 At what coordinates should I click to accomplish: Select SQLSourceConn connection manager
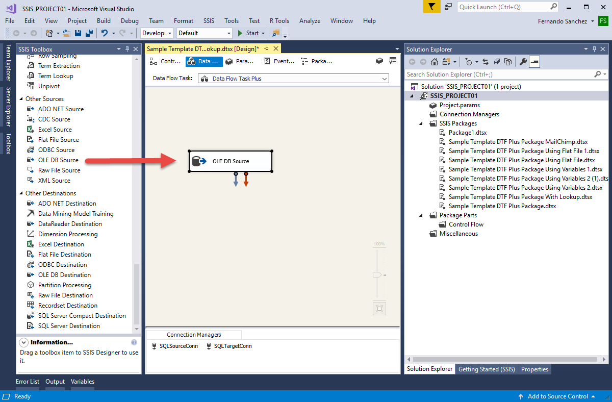tap(174, 346)
